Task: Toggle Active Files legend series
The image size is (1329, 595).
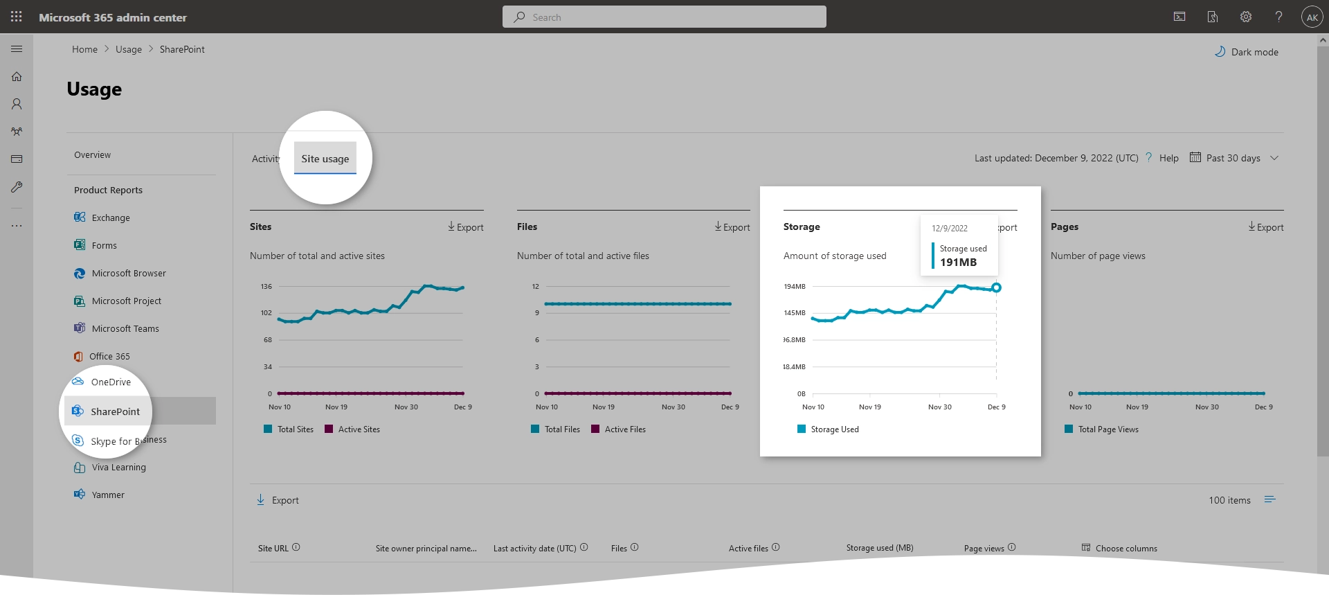Action: pos(619,429)
